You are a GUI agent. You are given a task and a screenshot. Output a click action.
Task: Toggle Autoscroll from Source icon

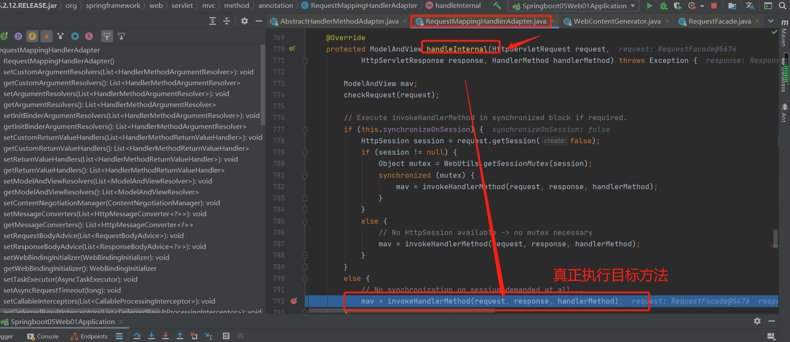[x=121, y=36]
